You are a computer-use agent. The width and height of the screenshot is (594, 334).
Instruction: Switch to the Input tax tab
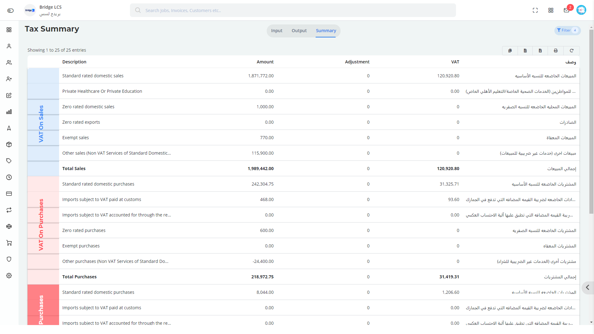(x=277, y=30)
